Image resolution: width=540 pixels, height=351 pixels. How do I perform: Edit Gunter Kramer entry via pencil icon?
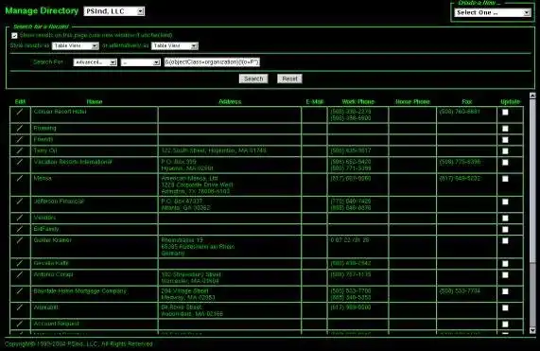[x=20, y=240]
